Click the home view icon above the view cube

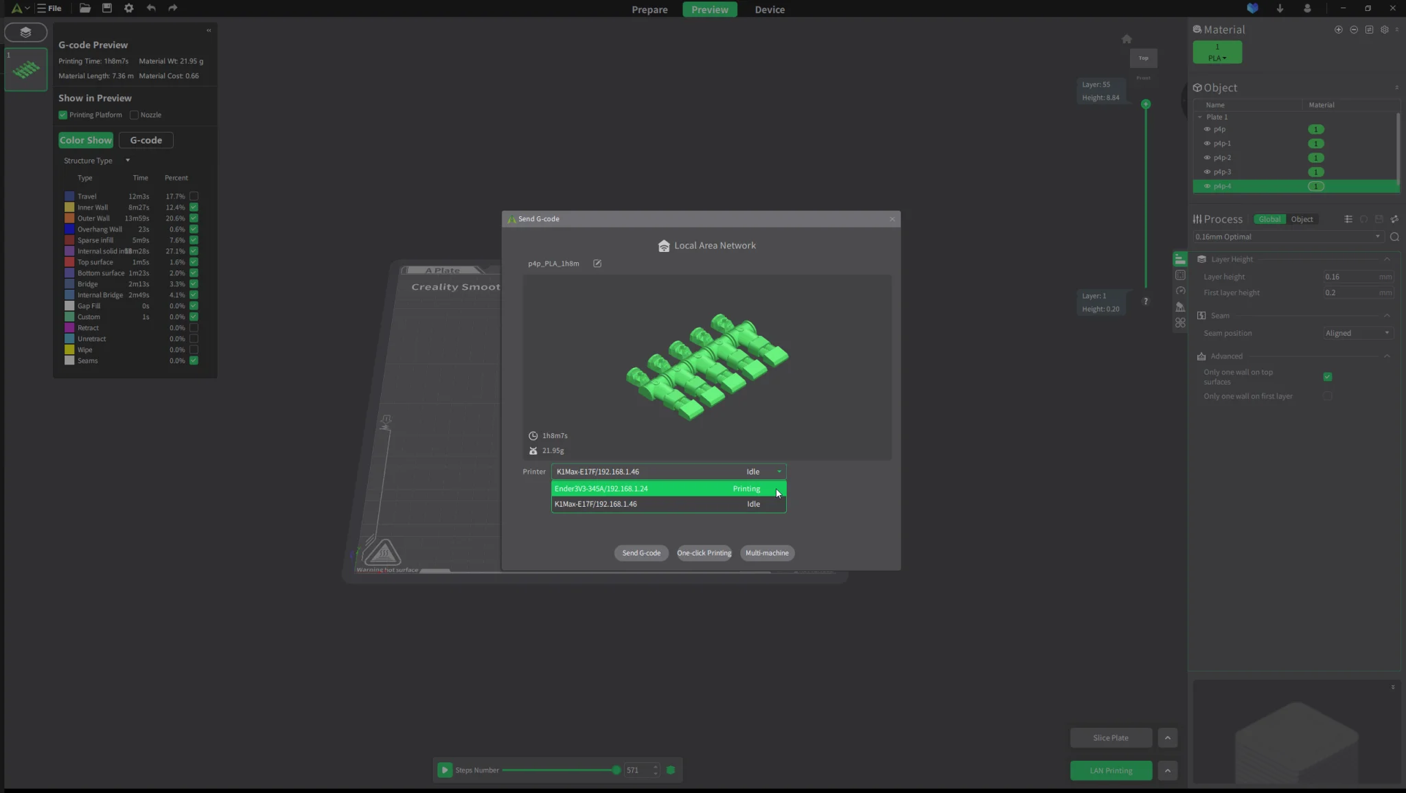click(x=1127, y=39)
